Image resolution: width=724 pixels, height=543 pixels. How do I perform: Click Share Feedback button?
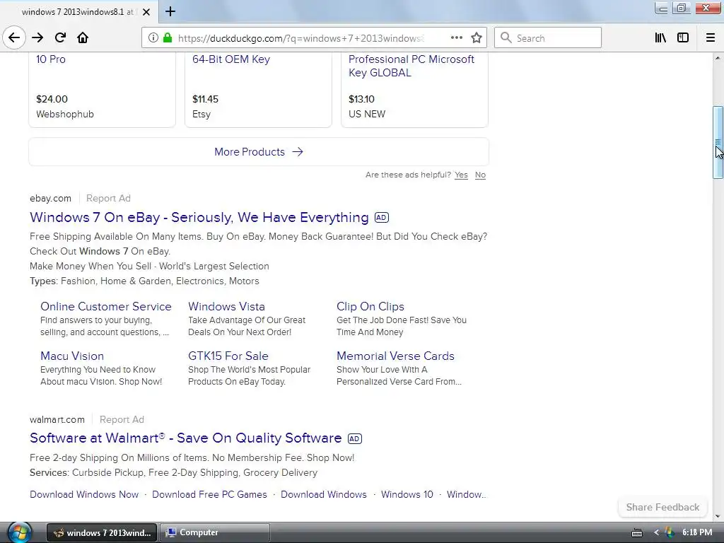[x=662, y=507]
